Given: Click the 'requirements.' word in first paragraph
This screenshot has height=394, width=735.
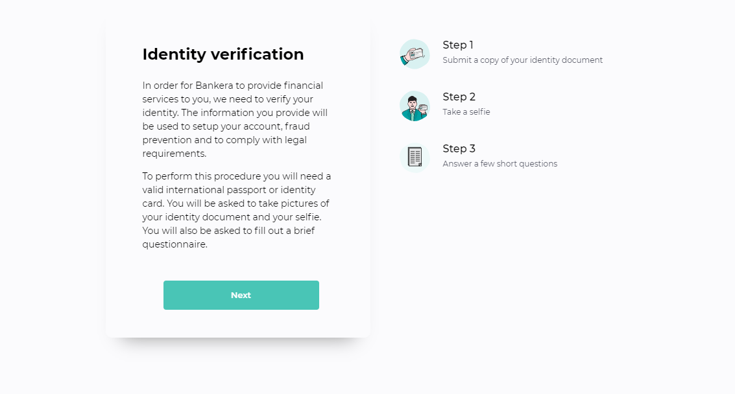Looking at the screenshot, I should point(175,154).
